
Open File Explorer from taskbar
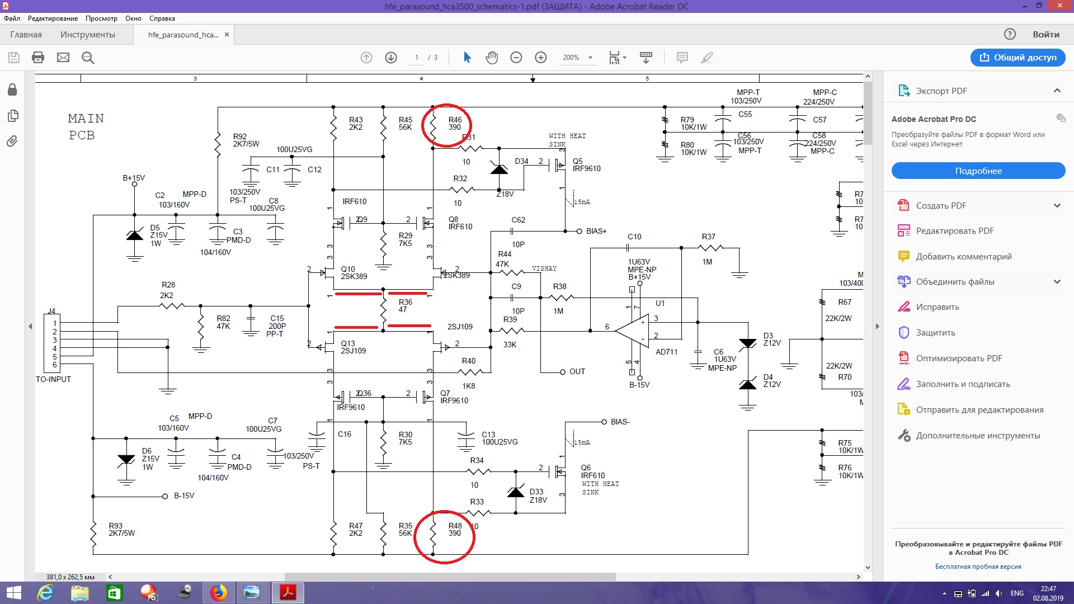[80, 593]
